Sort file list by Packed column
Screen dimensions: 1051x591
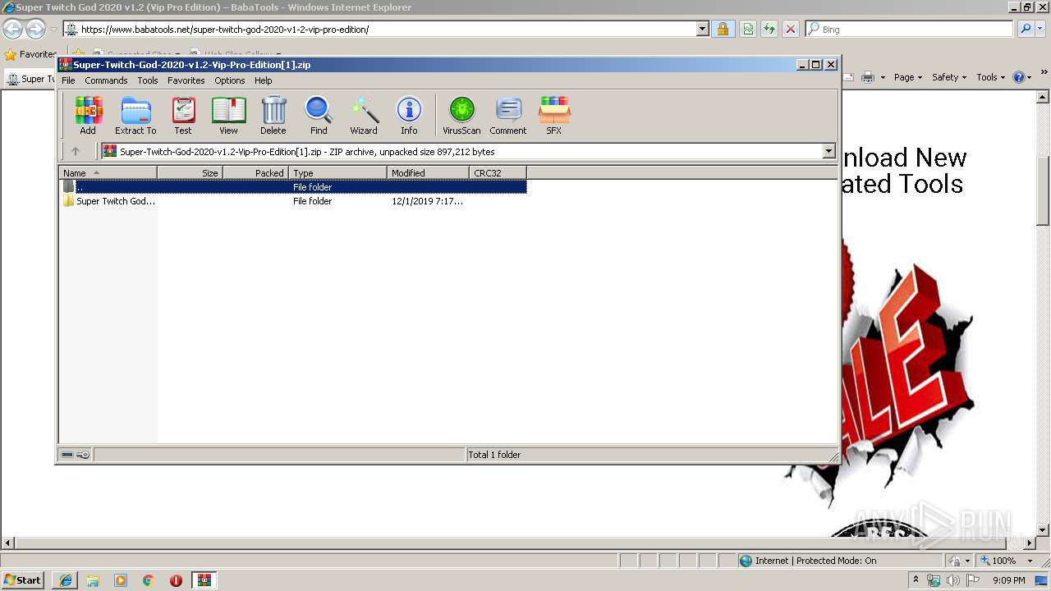[x=255, y=172]
